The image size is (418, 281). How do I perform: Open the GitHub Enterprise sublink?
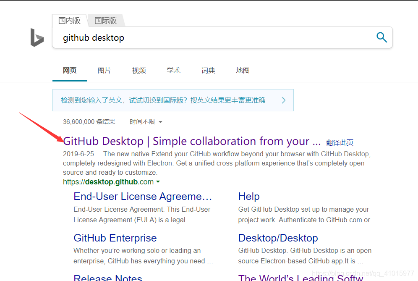(x=115, y=238)
